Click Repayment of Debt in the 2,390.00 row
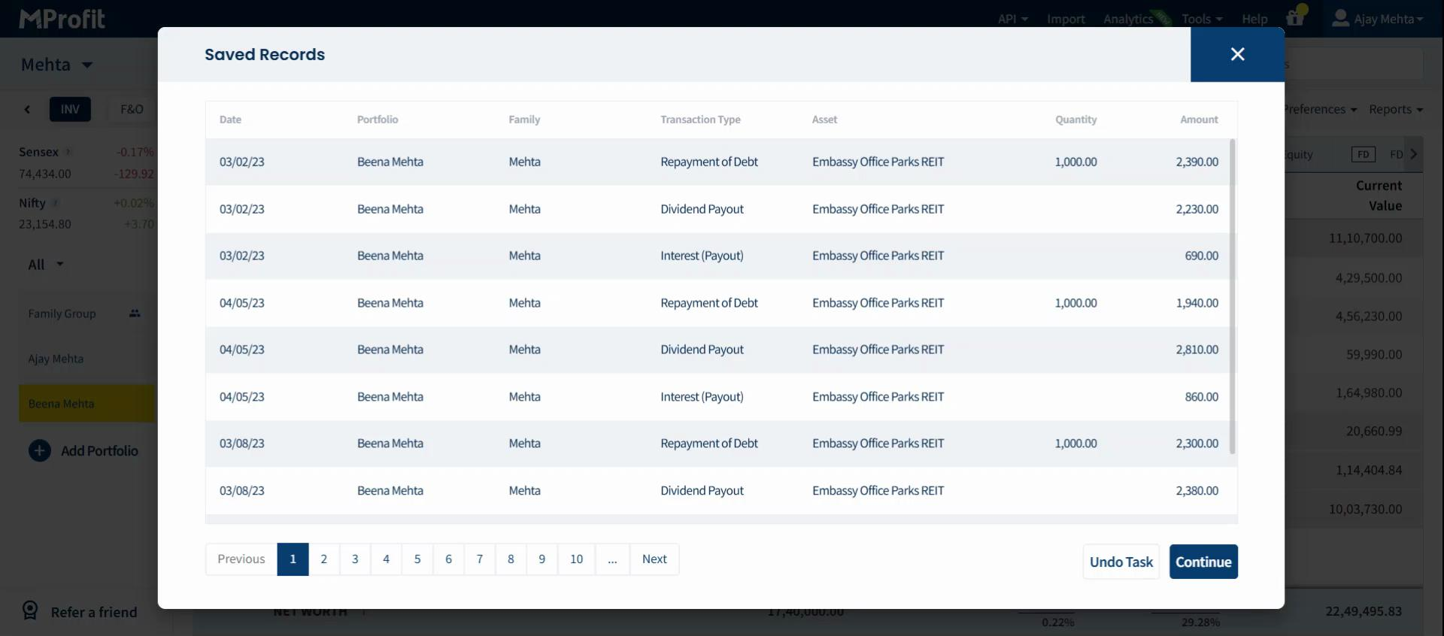The image size is (1444, 636). [x=709, y=162]
